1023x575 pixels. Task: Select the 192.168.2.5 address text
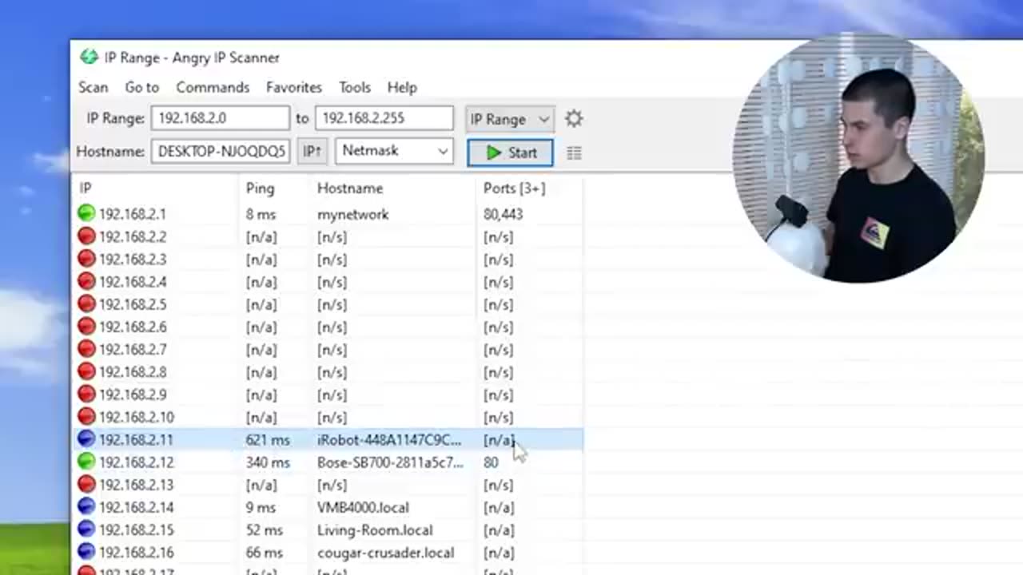pos(133,304)
